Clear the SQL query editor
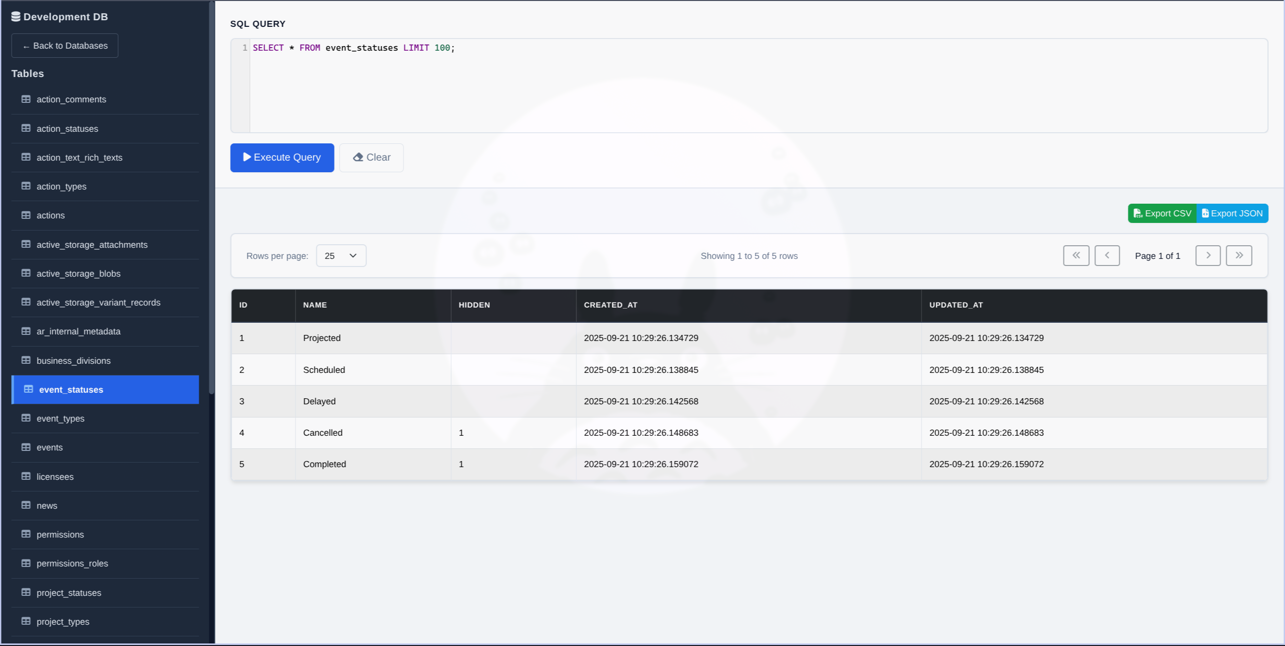1285x646 pixels. (x=372, y=158)
